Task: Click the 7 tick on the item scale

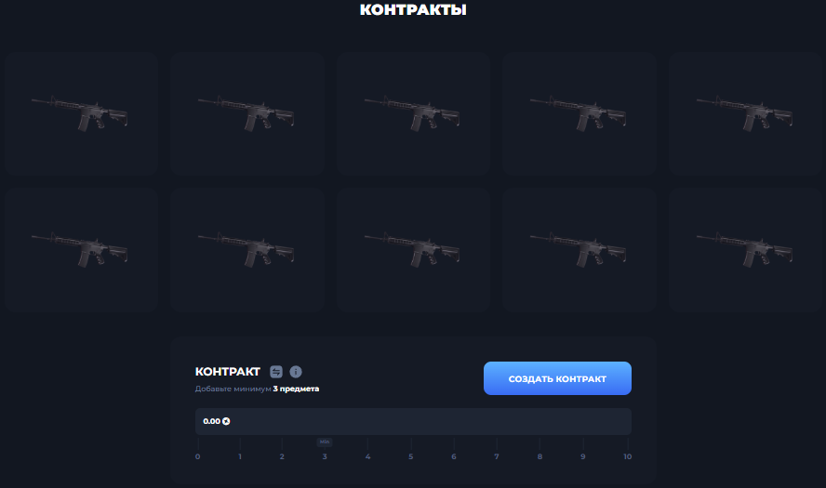Action: 496,456
